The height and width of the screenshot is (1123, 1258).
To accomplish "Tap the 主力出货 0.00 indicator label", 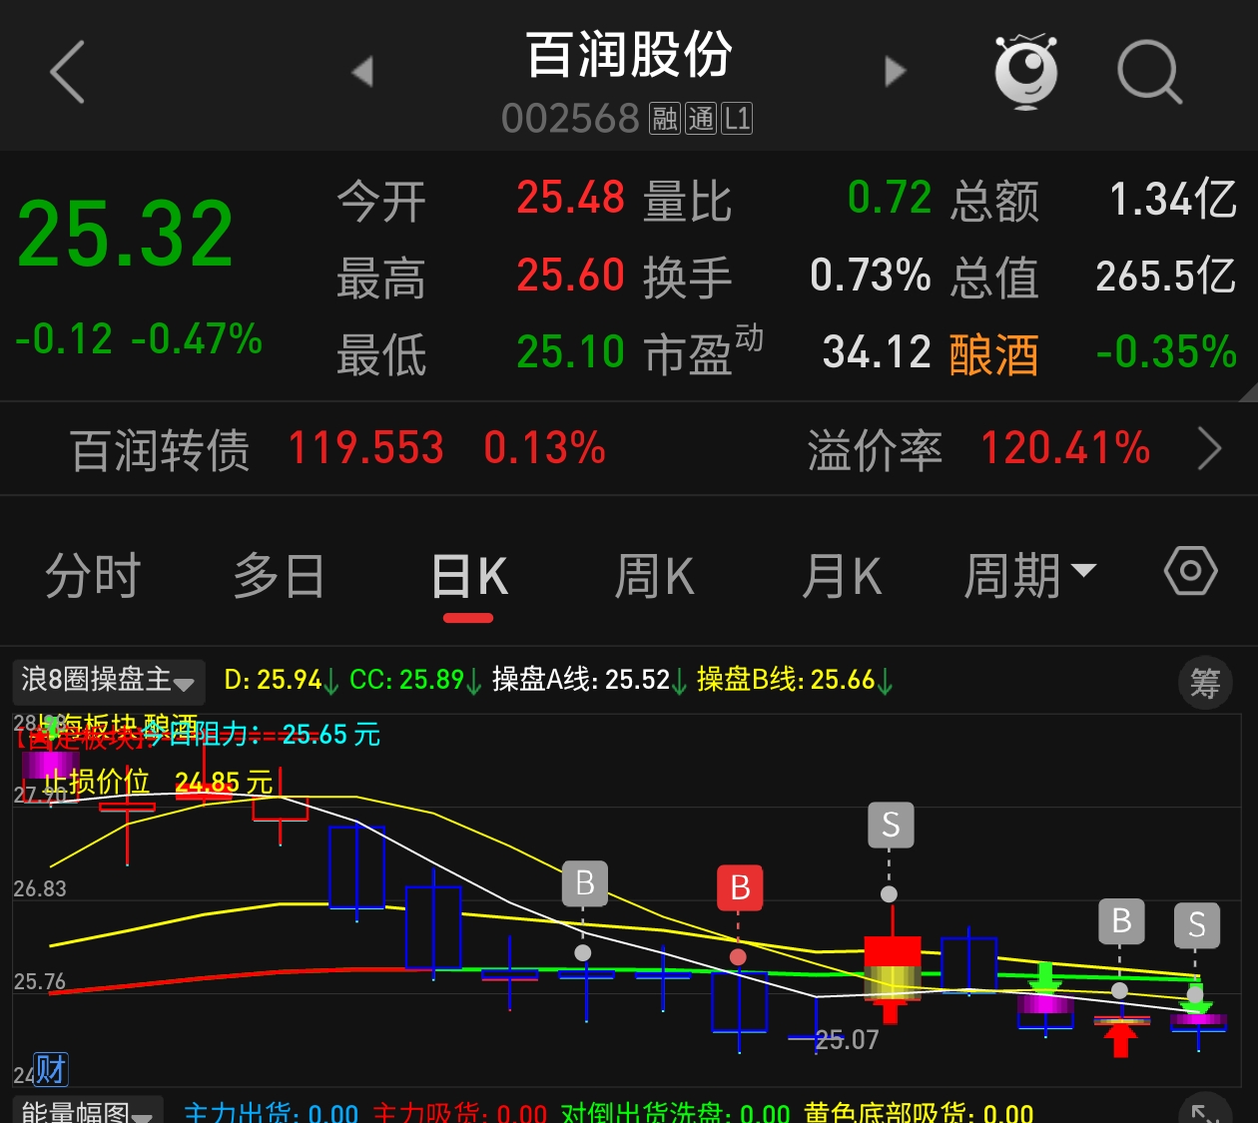I will (x=271, y=1113).
